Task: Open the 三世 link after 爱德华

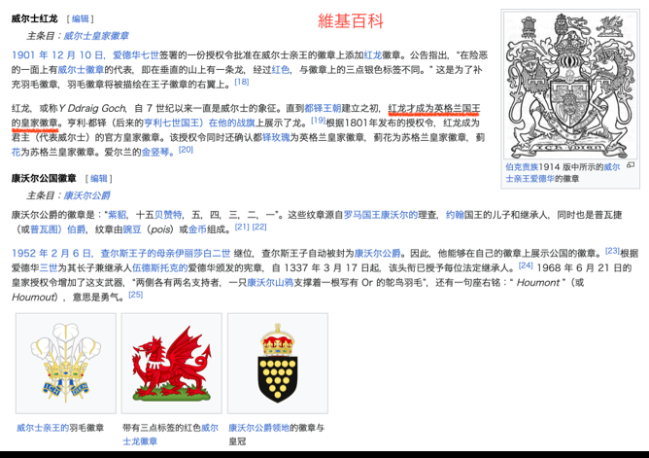Action: tap(49, 268)
